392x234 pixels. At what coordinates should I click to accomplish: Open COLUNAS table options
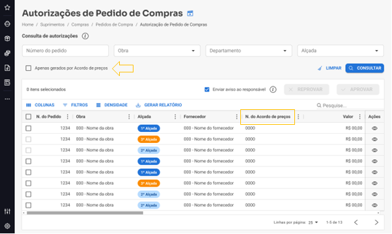click(x=40, y=105)
